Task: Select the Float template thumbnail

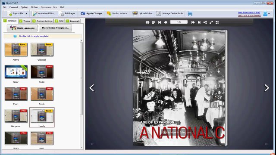Action: [x=16, y=94]
